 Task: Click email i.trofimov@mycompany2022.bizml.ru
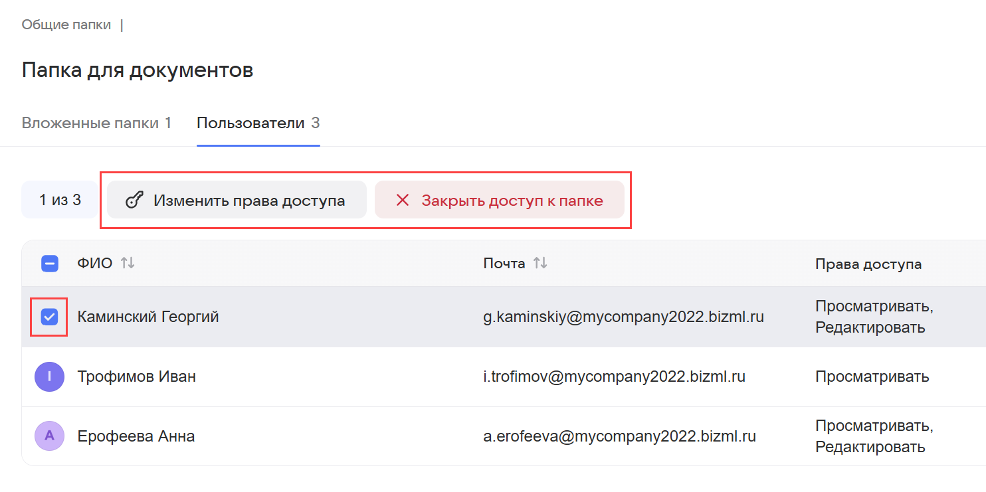click(614, 377)
